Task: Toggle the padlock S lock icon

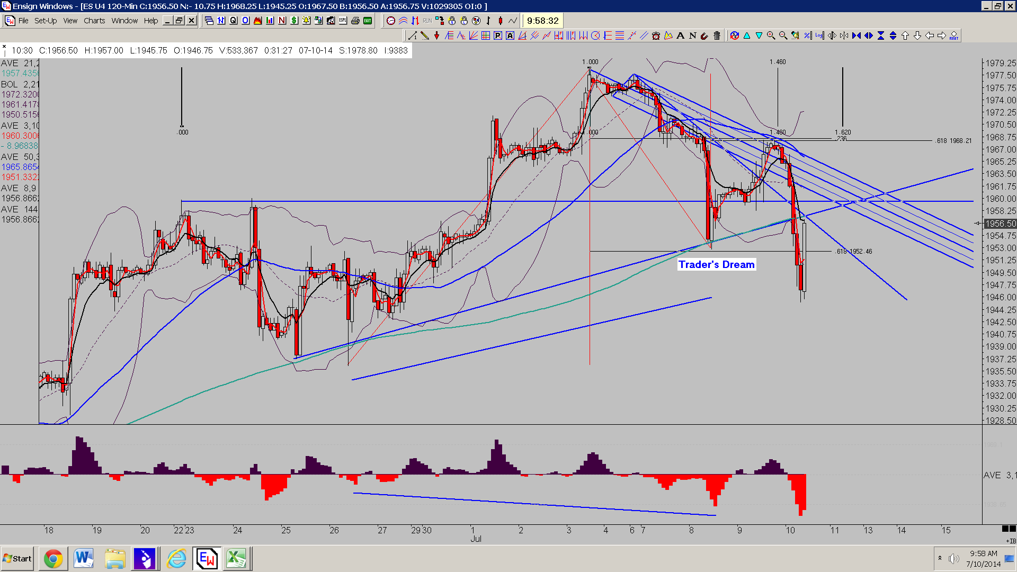Action: 452,21
